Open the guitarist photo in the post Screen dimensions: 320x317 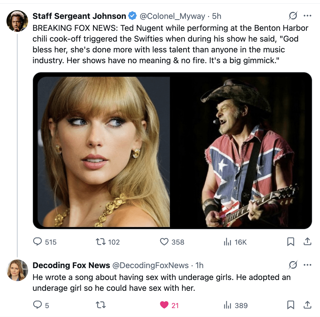241,151
